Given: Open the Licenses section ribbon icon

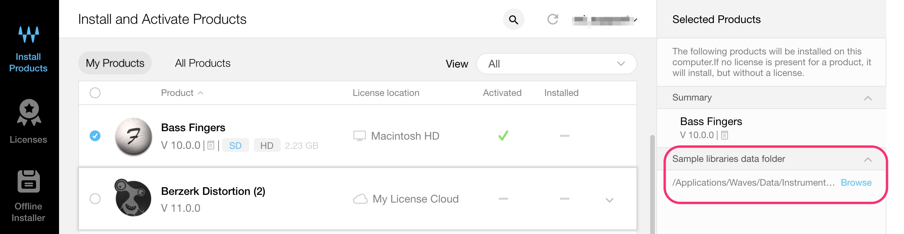Looking at the screenshot, I should (29, 112).
